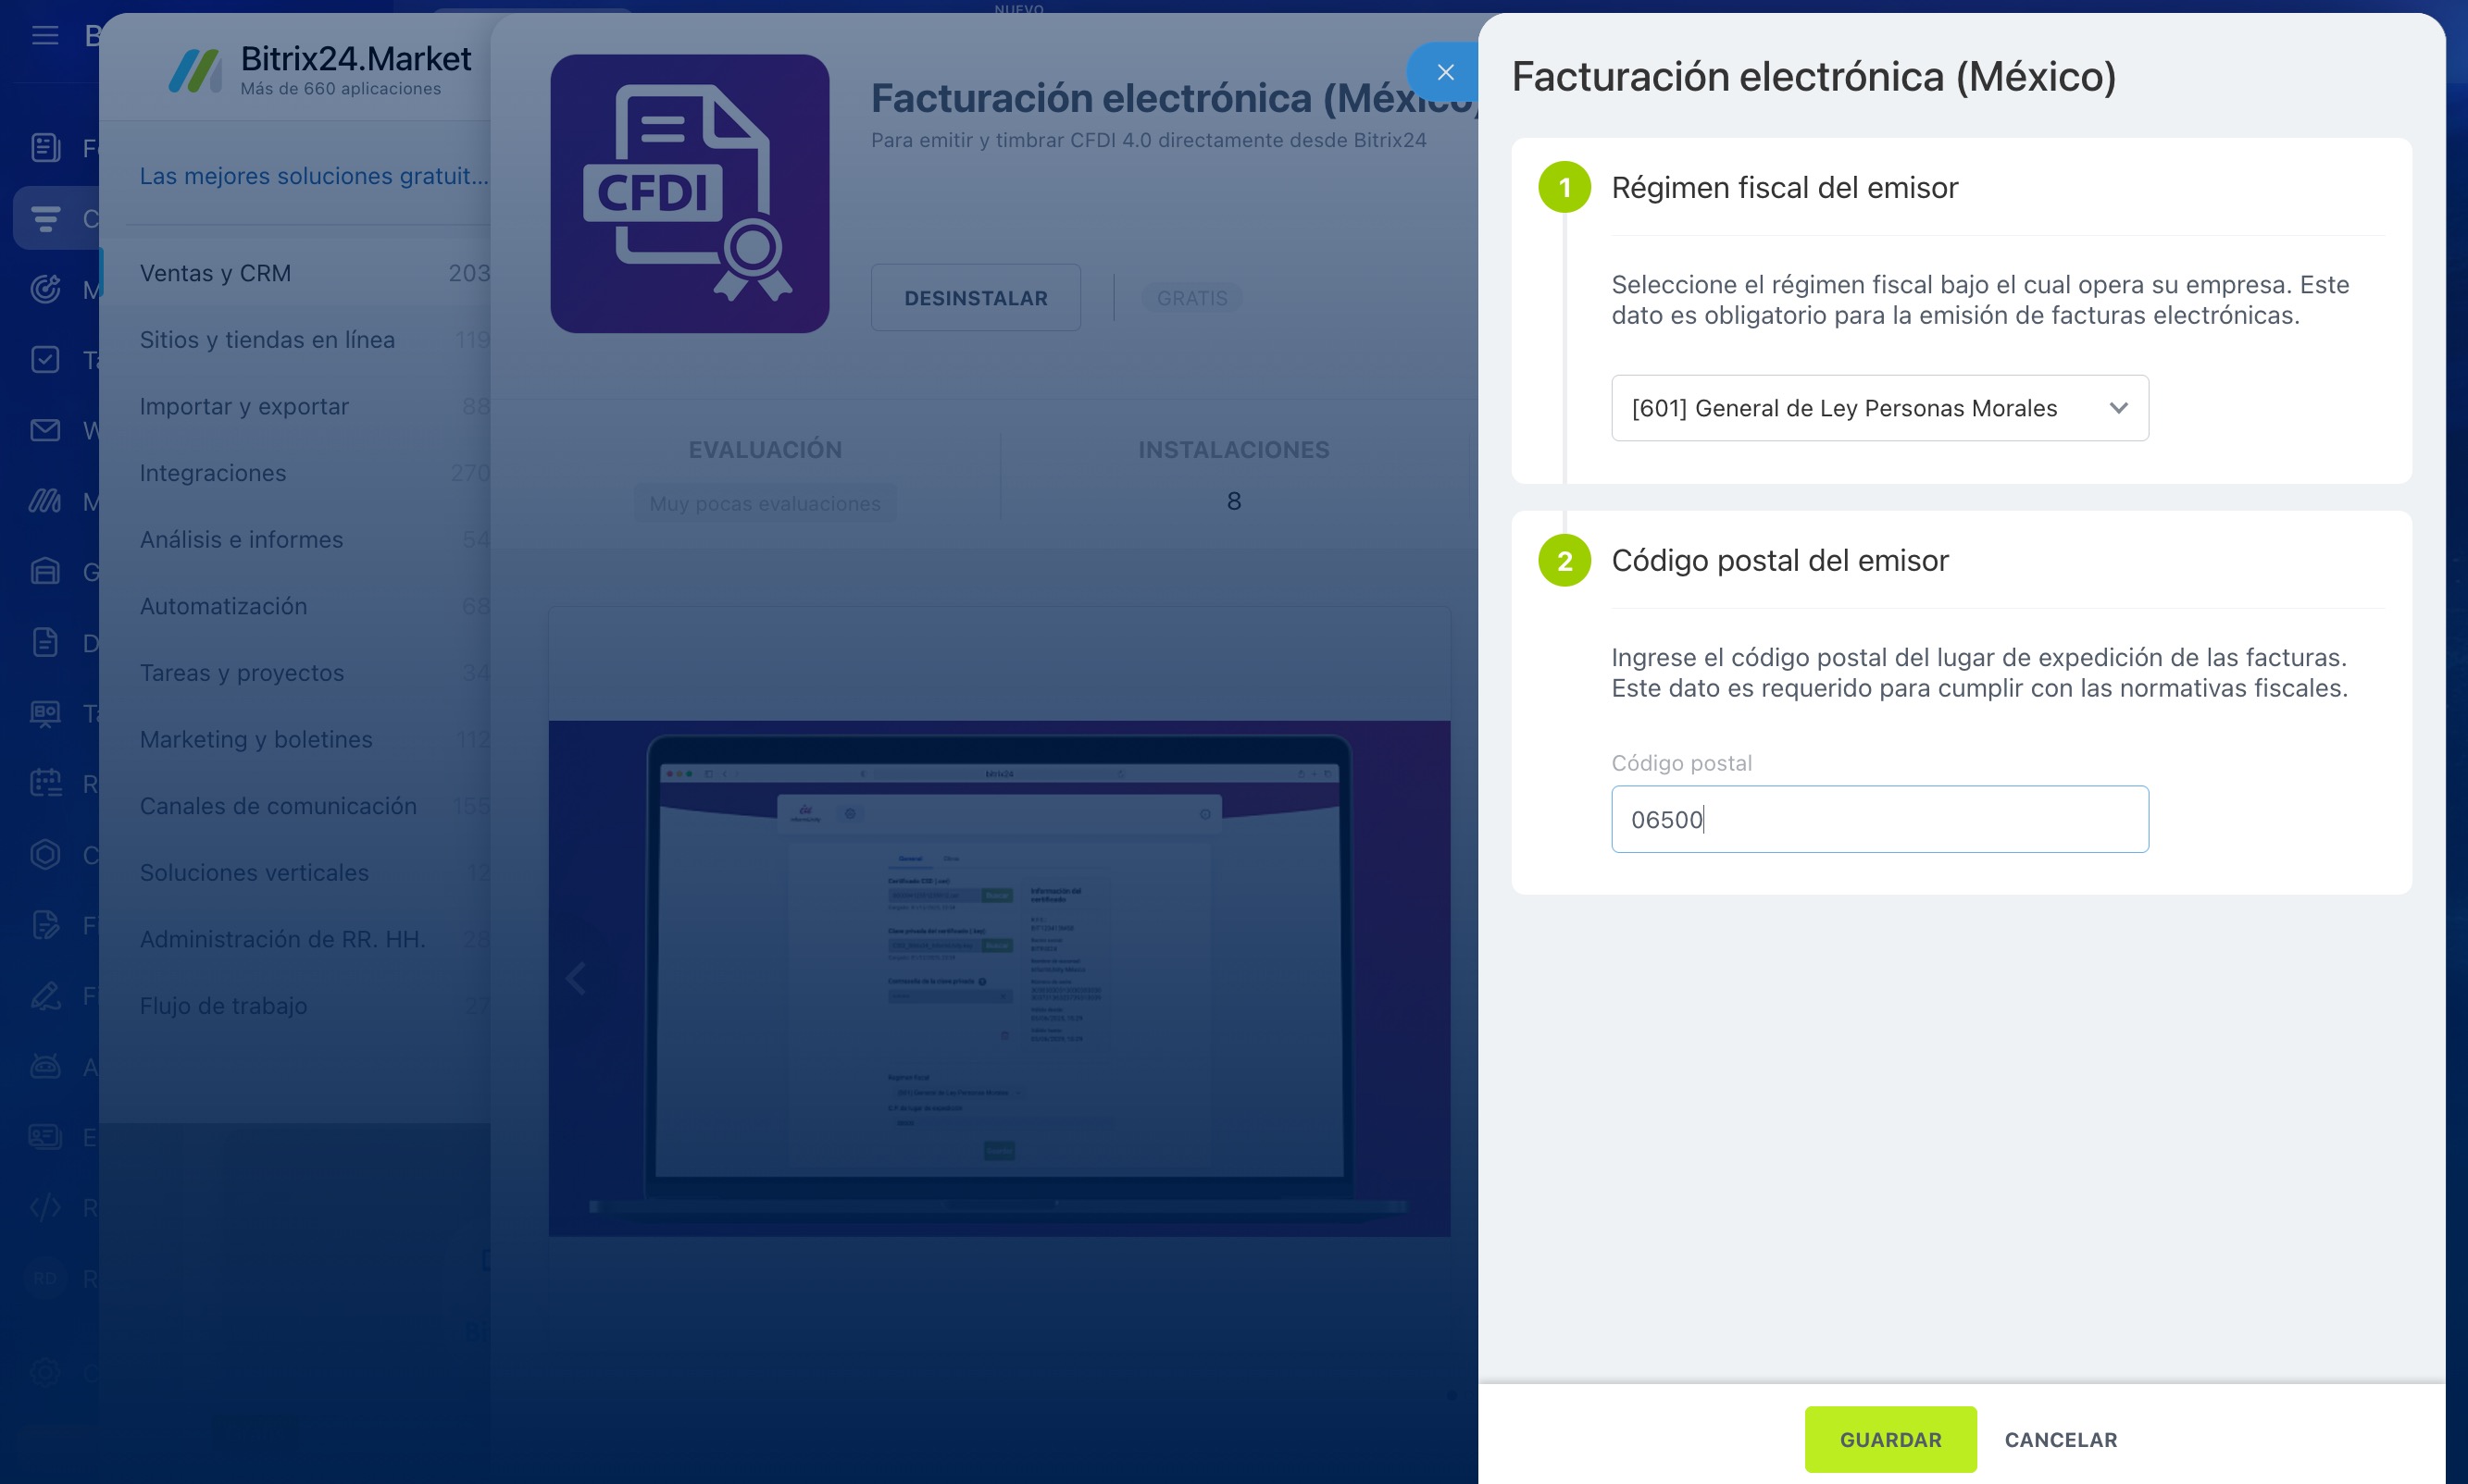The image size is (2468, 1484).
Task: Open the CRM funnel sidebar icon
Action: (x=45, y=218)
